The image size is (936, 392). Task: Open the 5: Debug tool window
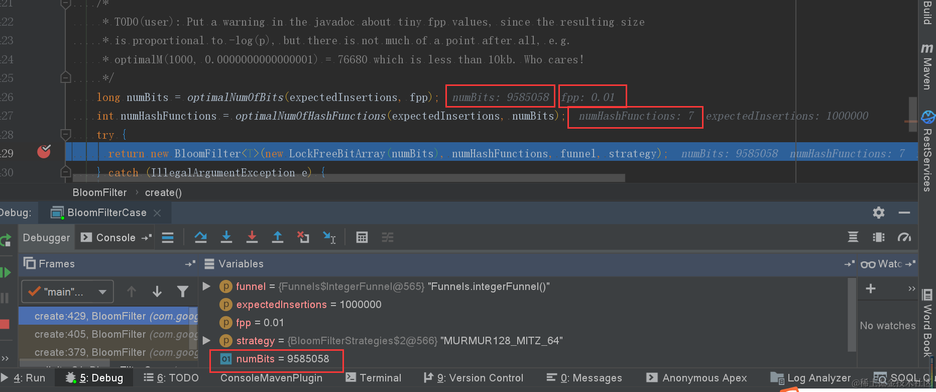94,378
